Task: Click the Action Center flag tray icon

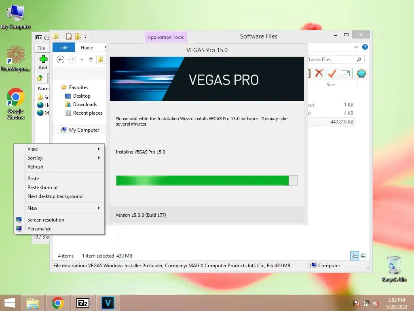Action: (357, 303)
